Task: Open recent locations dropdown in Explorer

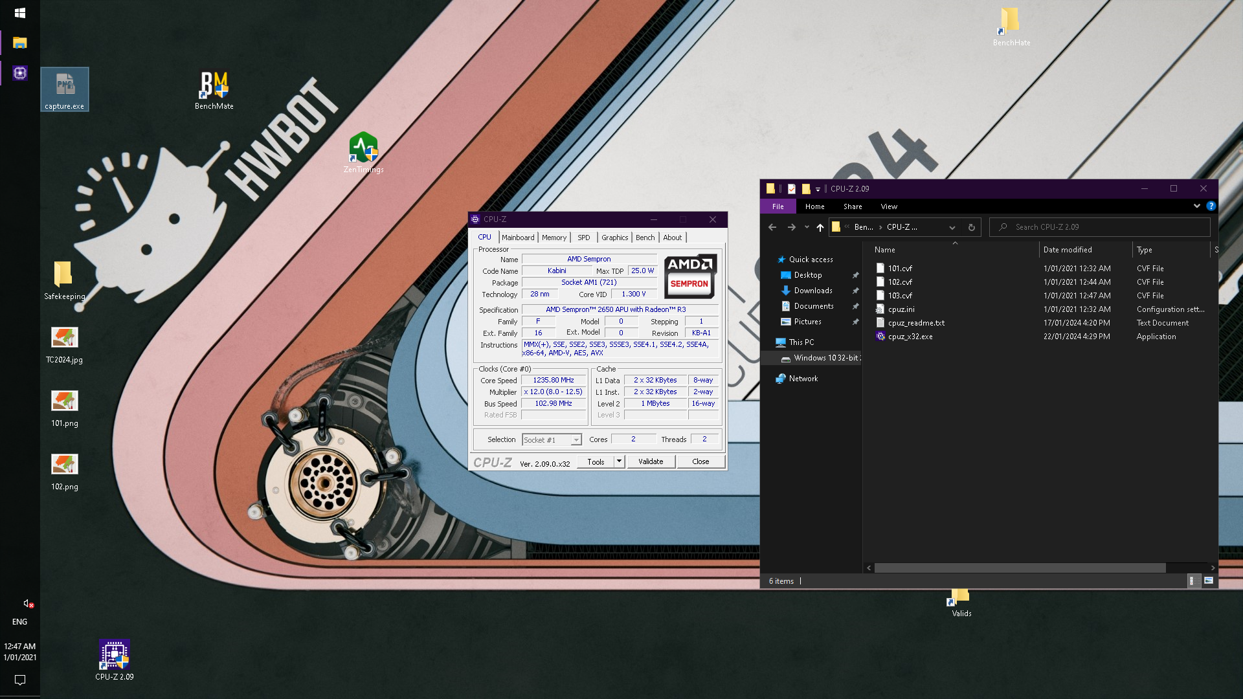Action: tap(806, 227)
